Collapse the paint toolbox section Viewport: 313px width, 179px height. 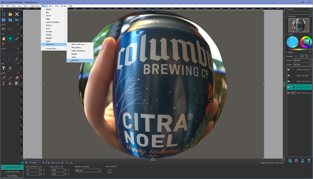click(18, 73)
